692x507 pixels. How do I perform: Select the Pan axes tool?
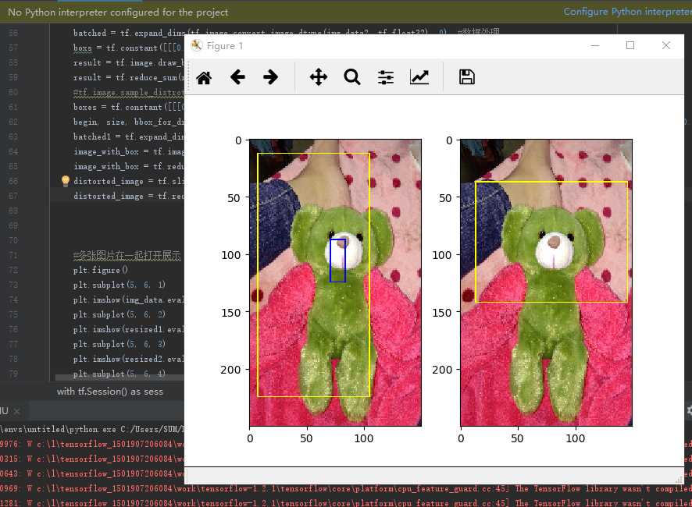point(318,77)
